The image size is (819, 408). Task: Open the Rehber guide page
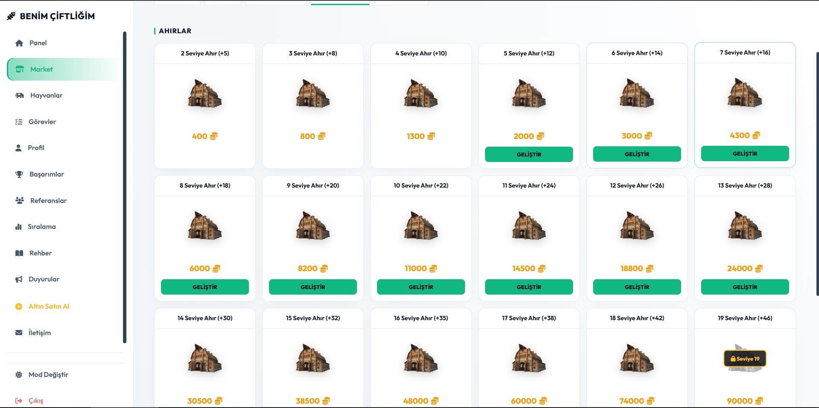pos(40,253)
